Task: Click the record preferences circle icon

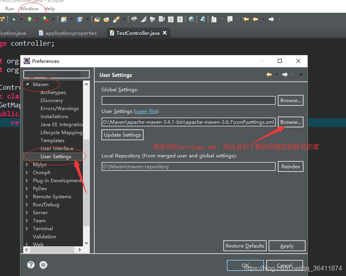Action: tap(43, 265)
